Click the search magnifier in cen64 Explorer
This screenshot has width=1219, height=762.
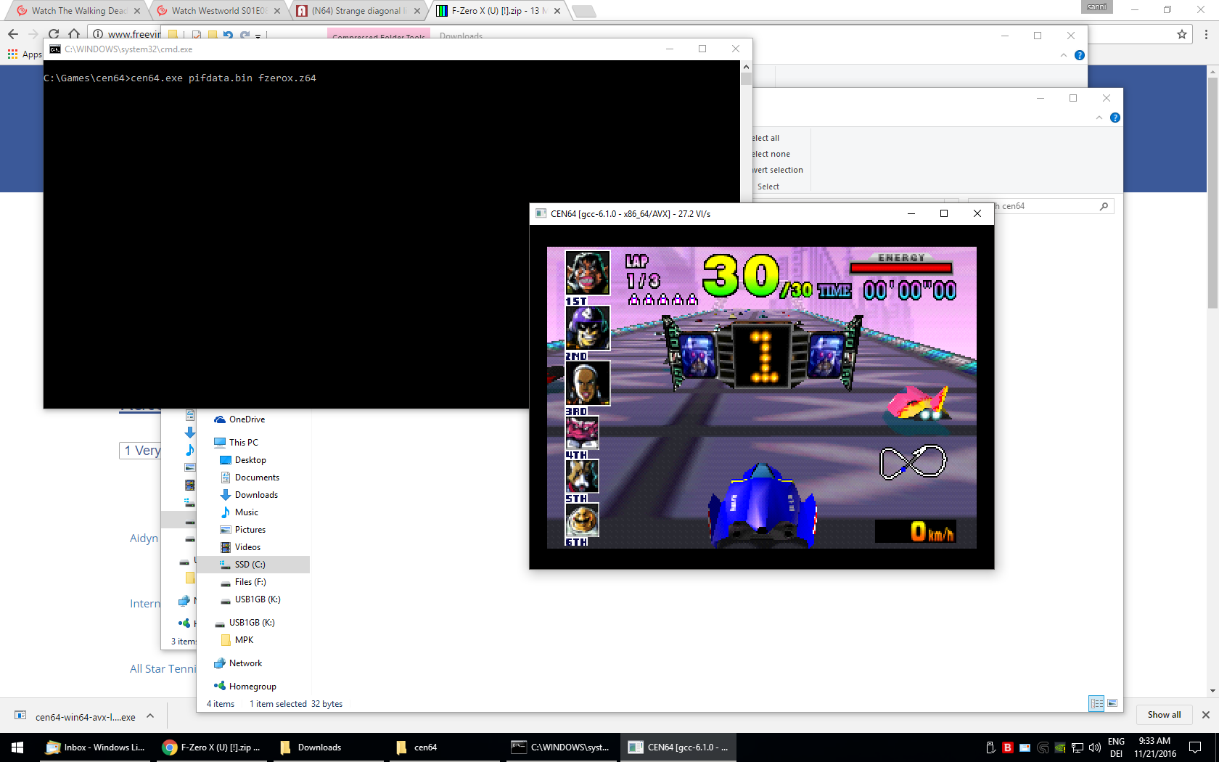1104,206
